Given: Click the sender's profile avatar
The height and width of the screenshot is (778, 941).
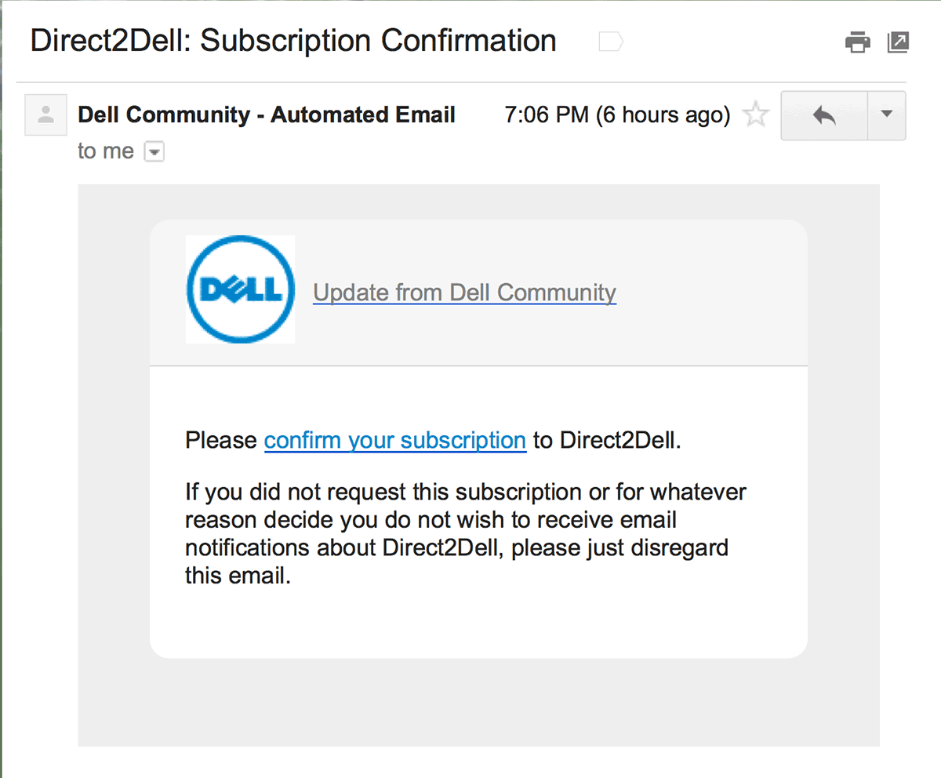Looking at the screenshot, I should click(x=46, y=115).
